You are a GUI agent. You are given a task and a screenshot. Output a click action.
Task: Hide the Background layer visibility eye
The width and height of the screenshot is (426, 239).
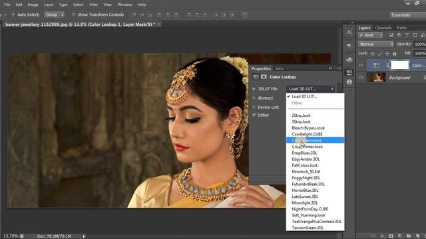pyautogui.click(x=361, y=78)
